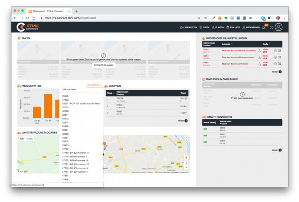Open the Producten menu
This screenshot has width=299, height=202.
(189, 27)
